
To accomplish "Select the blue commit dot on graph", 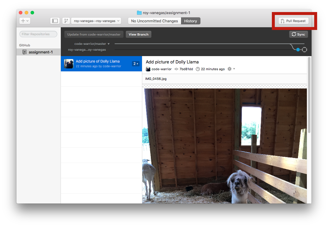I will [x=298, y=50].
